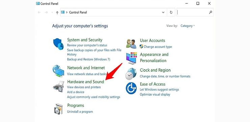Click View devices and printers
Image resolution: width=250 pixels, height=122 pixels.
coord(84,87)
